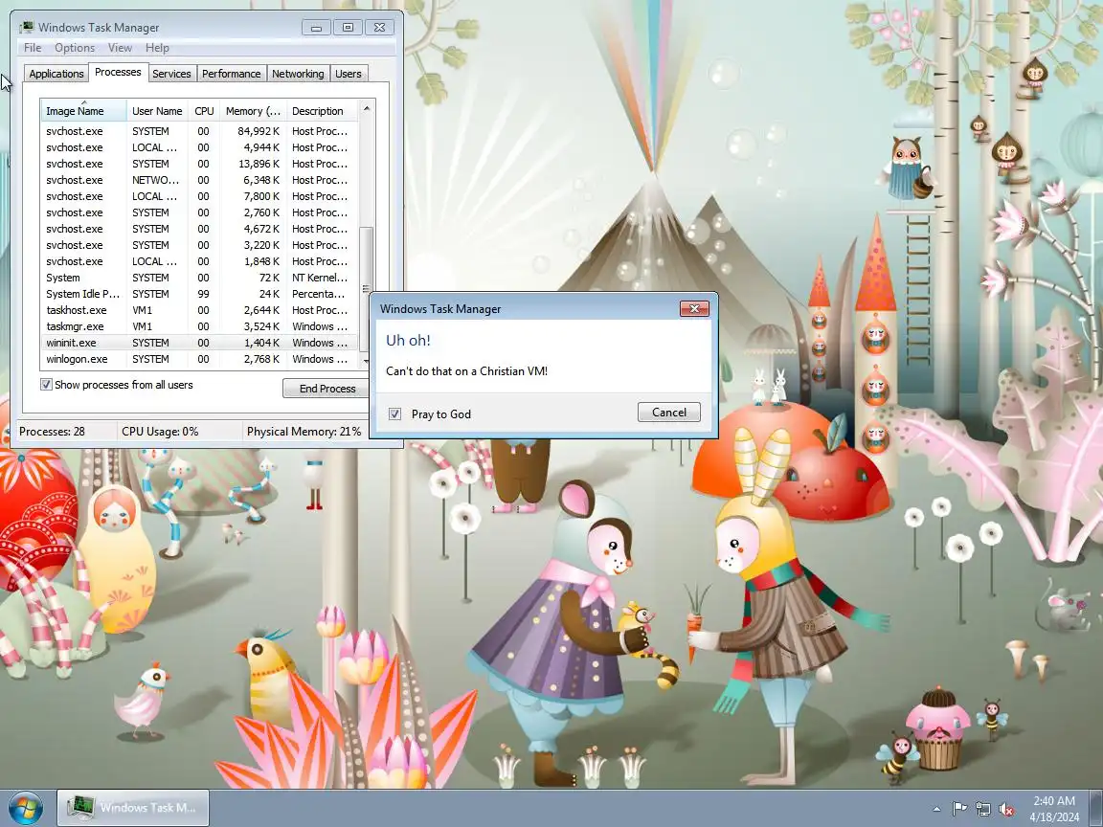The image size is (1103, 827).
Task: Open the File menu
Action: tap(33, 48)
